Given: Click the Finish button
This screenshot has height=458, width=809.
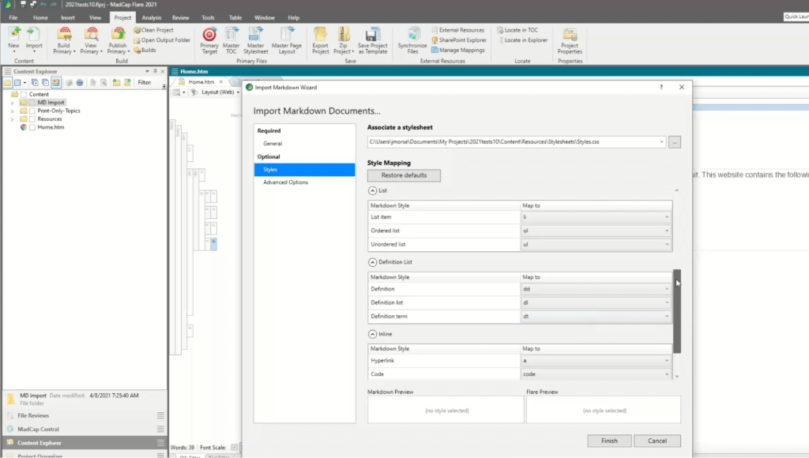Looking at the screenshot, I should pos(609,441).
